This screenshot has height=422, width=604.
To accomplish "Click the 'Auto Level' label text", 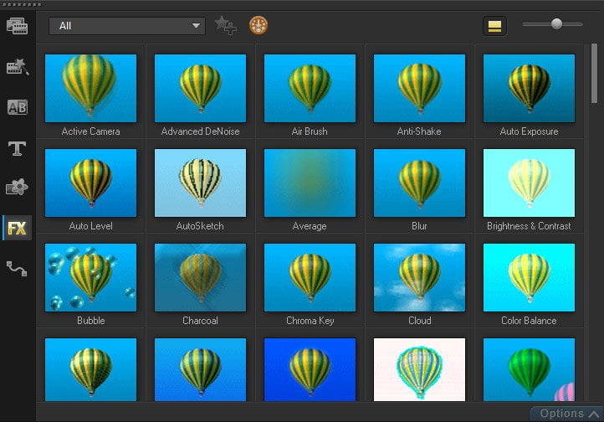I will tap(90, 226).
